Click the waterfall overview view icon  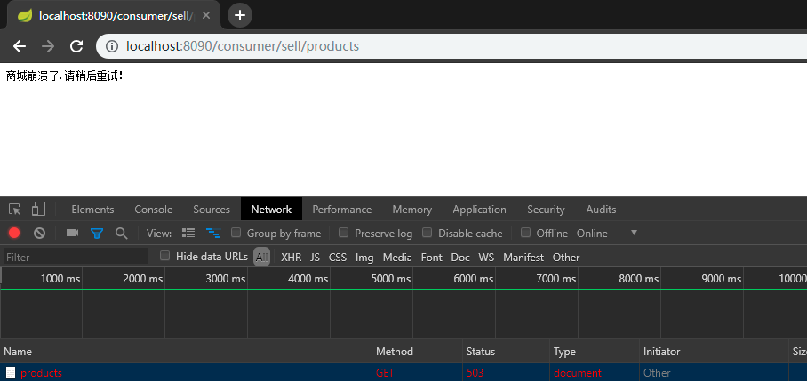[213, 233]
